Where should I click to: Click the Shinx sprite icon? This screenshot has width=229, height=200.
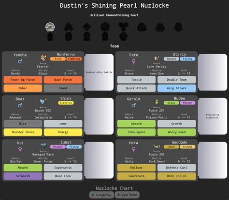pos(43,101)
